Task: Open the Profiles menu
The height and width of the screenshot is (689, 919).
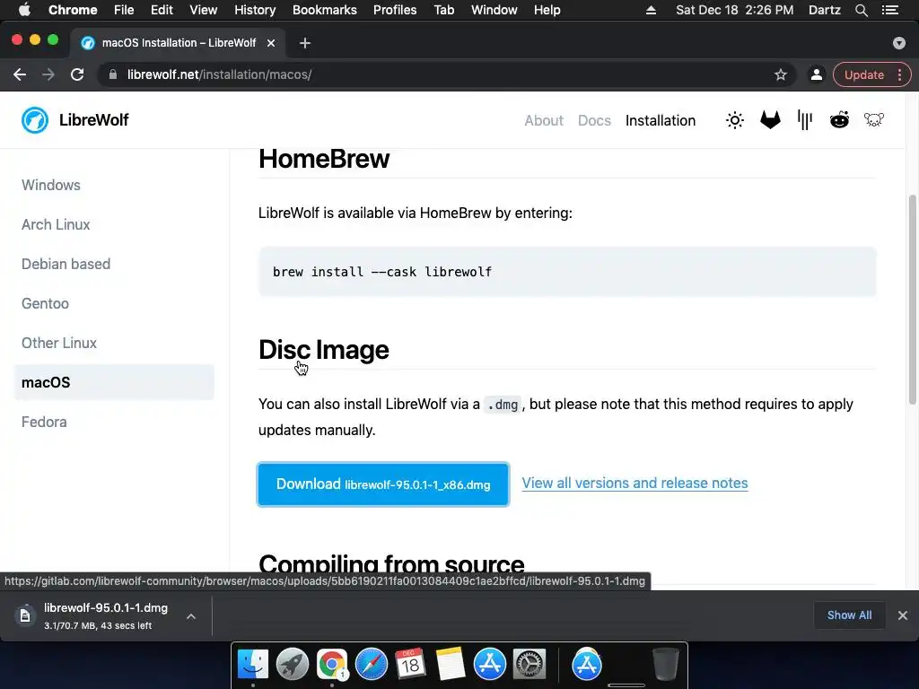Action: click(x=395, y=10)
